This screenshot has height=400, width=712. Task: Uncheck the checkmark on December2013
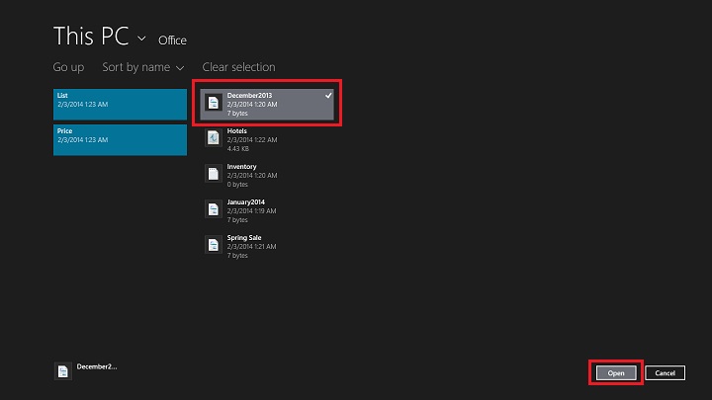click(328, 96)
